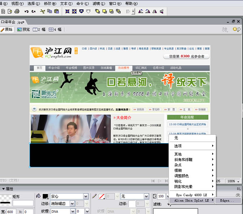Click the bring to front icon

pyautogui.click(x=98, y=11)
